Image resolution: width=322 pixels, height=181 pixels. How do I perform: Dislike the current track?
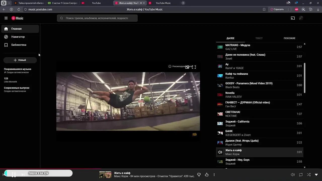click(x=199, y=175)
